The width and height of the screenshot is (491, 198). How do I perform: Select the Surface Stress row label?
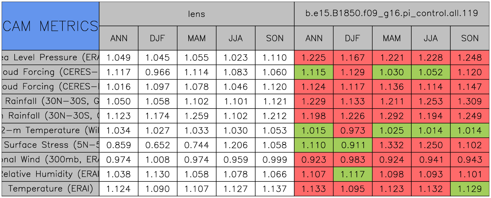(x=50, y=145)
